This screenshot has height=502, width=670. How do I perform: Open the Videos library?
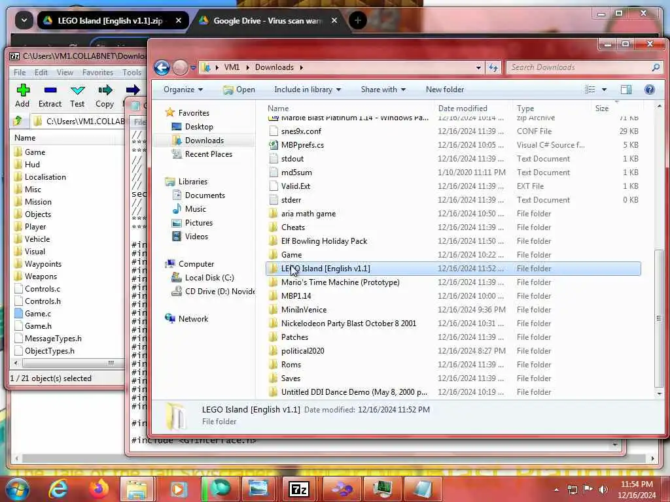point(196,236)
